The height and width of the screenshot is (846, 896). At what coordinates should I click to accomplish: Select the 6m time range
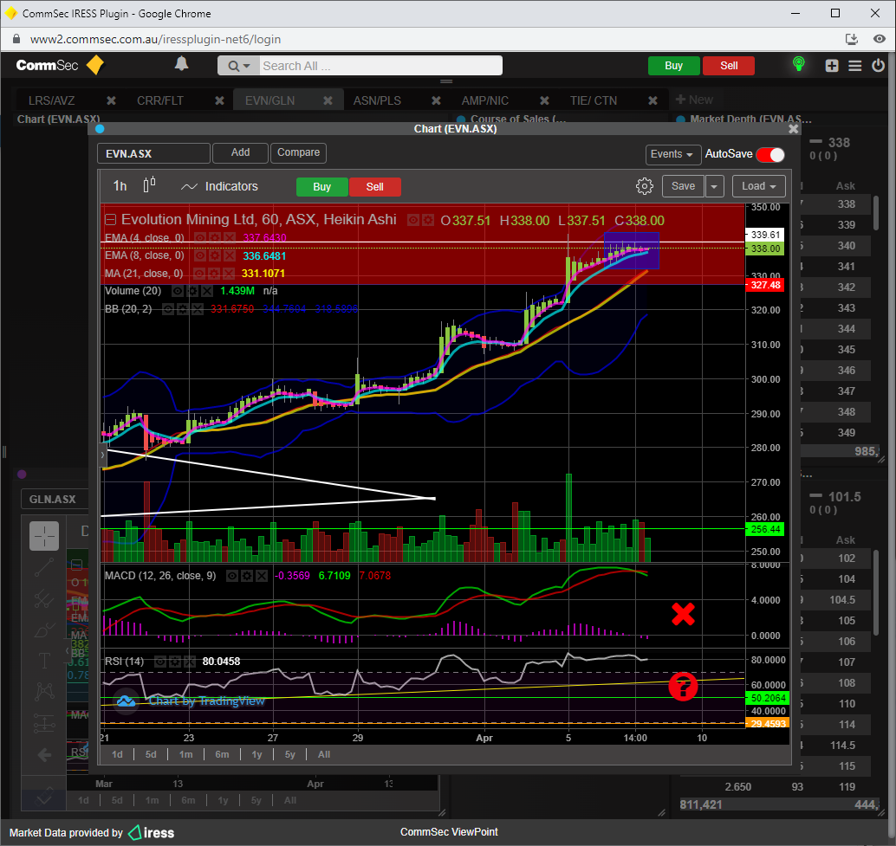222,754
